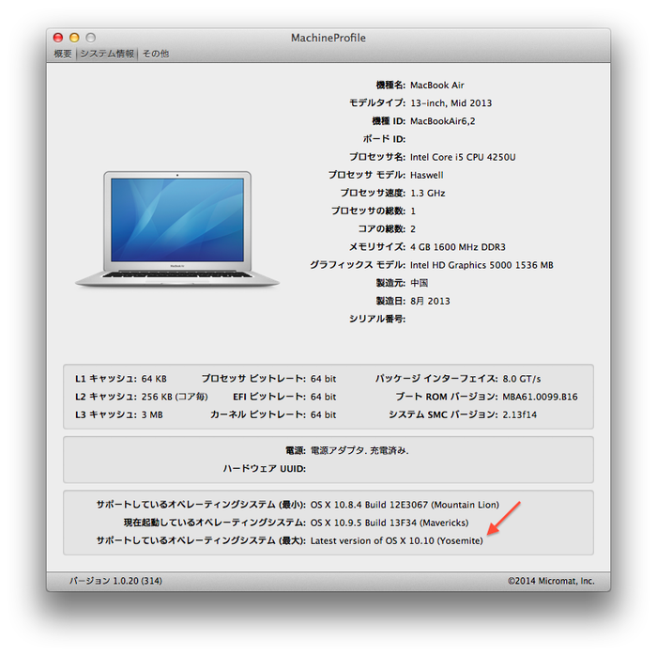Select boot ROM version MBA61.0099.B16
This screenshot has width=657, height=656.
(540, 397)
